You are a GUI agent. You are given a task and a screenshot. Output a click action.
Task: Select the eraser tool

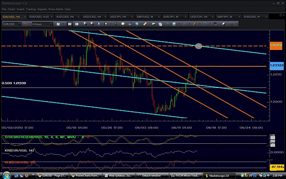pyautogui.click(x=224, y=24)
